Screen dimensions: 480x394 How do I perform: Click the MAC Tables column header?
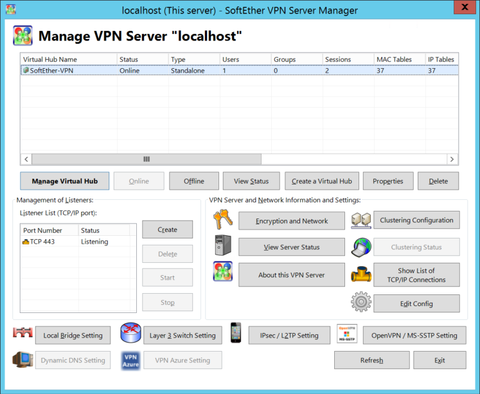400,59
